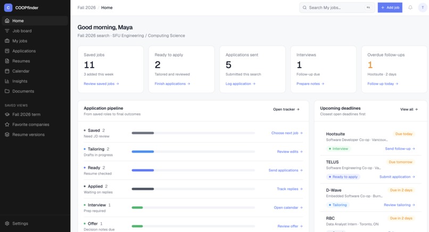The height and width of the screenshot is (232, 429).
Task: Click the Due today badge
Action: 404,134
